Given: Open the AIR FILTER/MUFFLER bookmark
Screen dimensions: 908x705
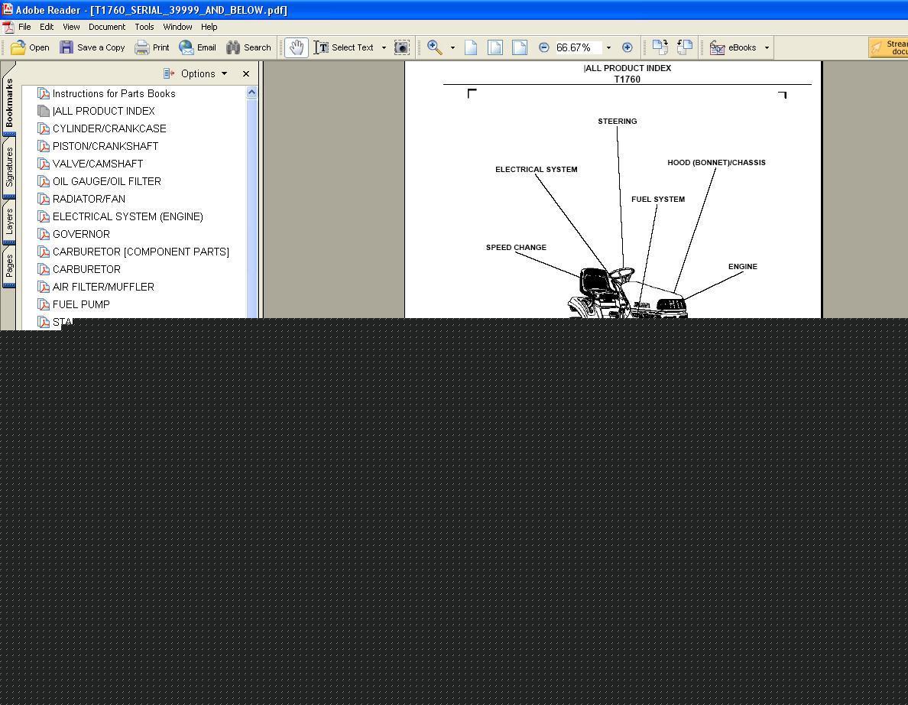Looking at the screenshot, I should 103,287.
